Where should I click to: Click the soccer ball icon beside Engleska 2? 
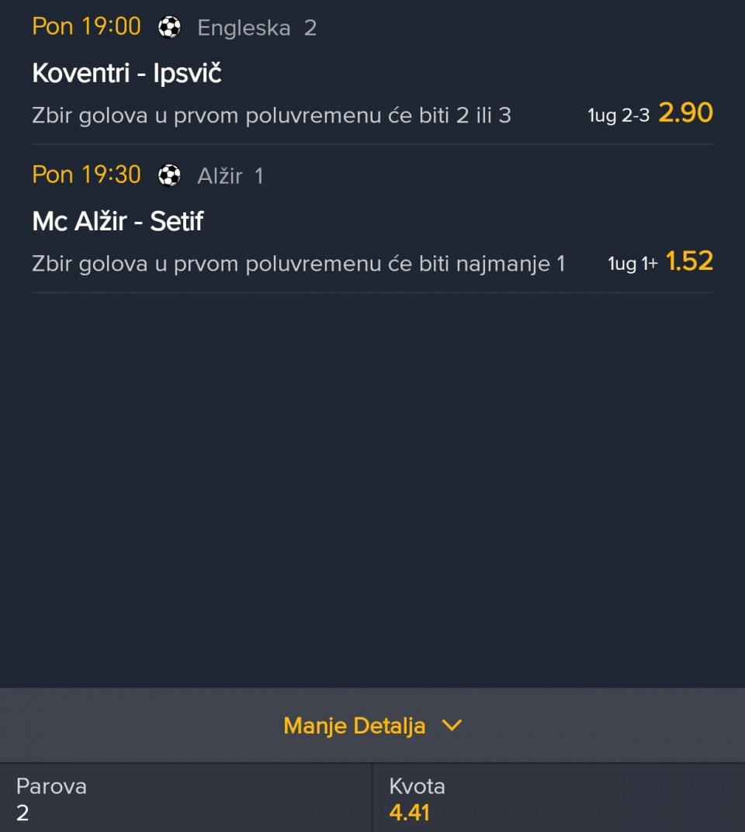pos(169,28)
